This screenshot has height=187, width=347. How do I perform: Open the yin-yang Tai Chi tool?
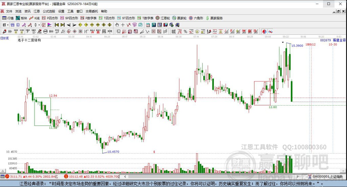(264, 31)
